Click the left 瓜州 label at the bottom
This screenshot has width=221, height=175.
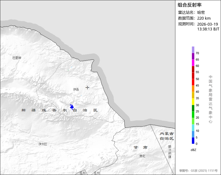click(82, 173)
